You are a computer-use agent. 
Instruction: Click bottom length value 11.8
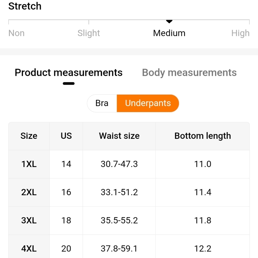point(203,220)
